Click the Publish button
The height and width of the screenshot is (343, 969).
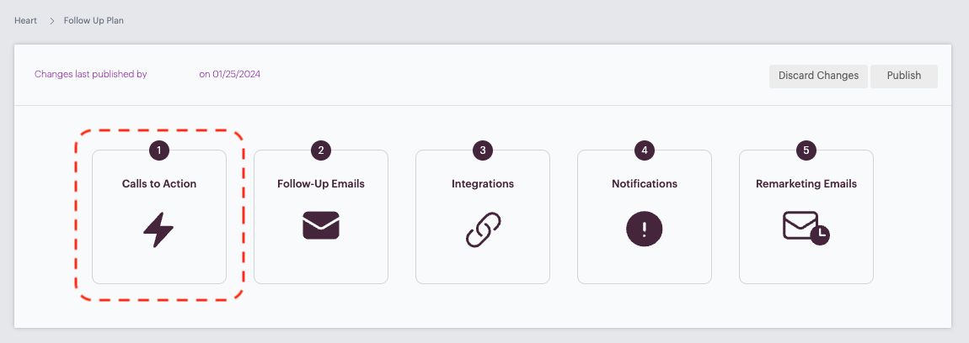[904, 76]
